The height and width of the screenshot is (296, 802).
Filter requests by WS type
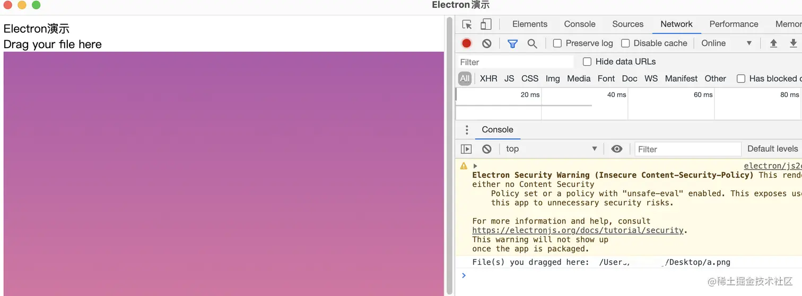point(651,79)
